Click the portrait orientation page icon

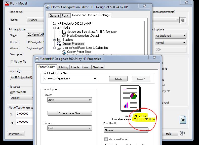click(x=183, y=119)
